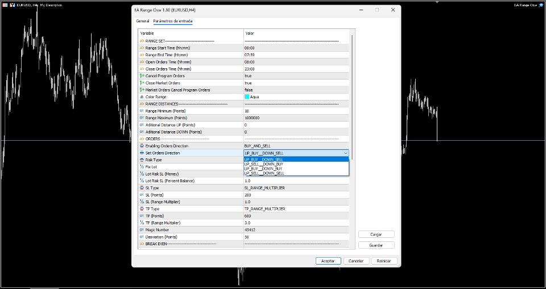Click the icon beside Range End Time

[142, 55]
